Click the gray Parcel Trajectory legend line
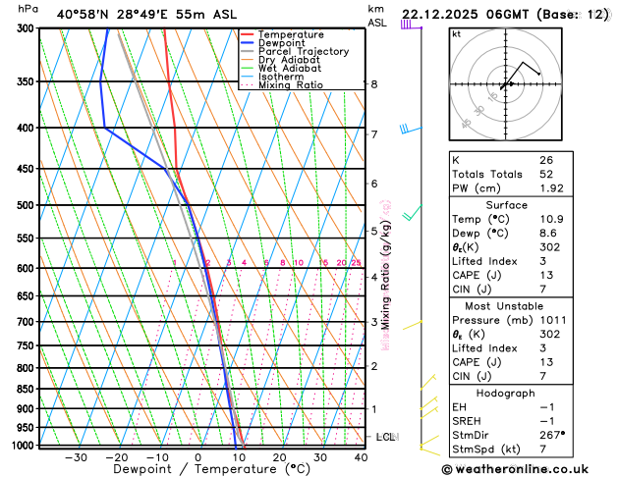618x477 pixels. point(248,51)
